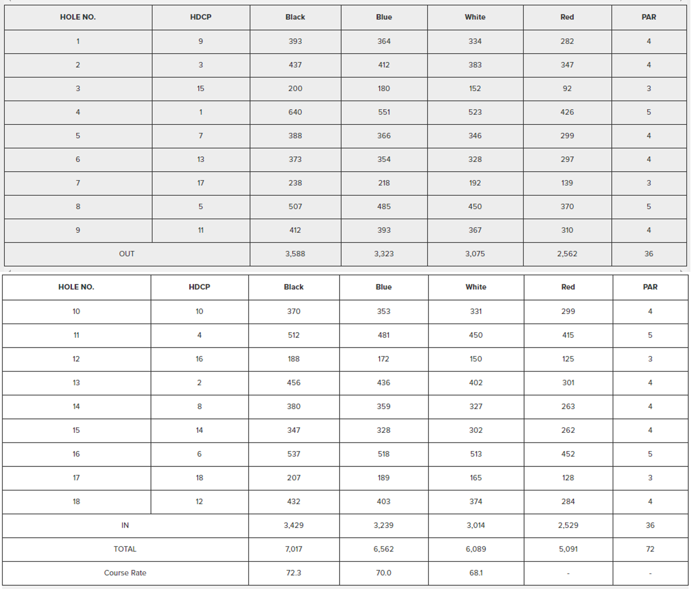Select the White OUT total 3,075

475,254
